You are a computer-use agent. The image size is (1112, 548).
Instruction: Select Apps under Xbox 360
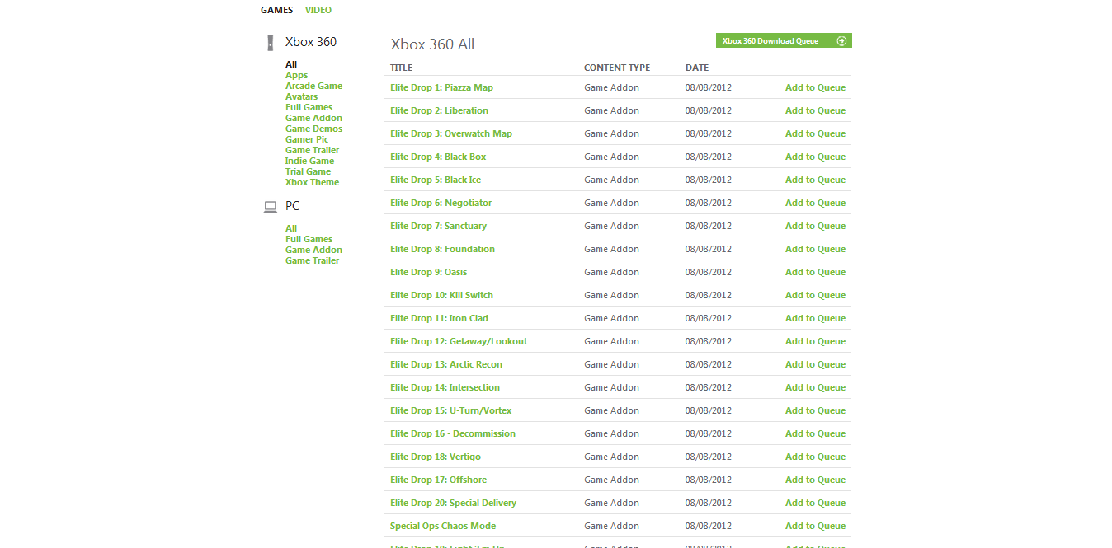coord(296,75)
